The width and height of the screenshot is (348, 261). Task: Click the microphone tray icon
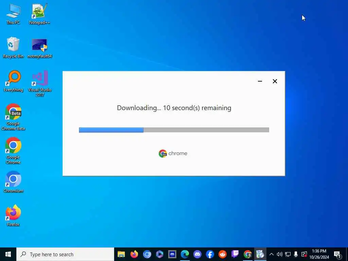click(x=296, y=254)
